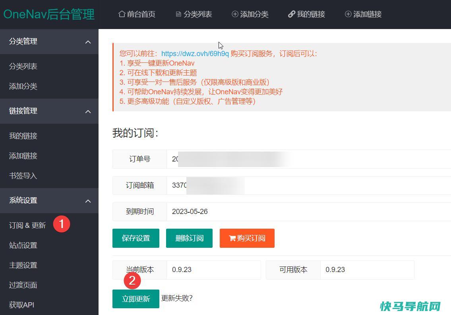The width and height of the screenshot is (451, 315).
Task: Open 分类列表 in the top navigation
Action: (x=194, y=14)
